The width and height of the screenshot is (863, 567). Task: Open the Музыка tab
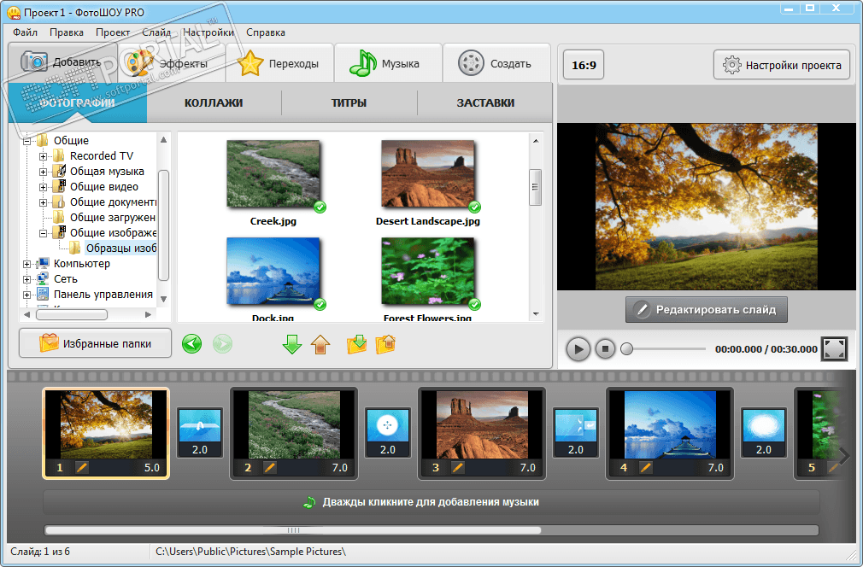[388, 64]
